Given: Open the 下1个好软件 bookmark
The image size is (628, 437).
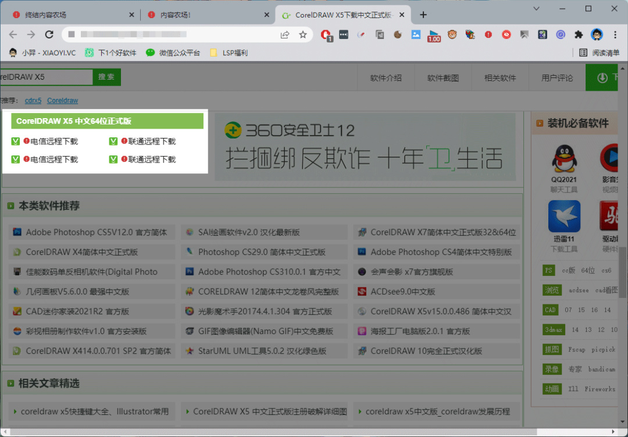Looking at the screenshot, I should click(110, 52).
